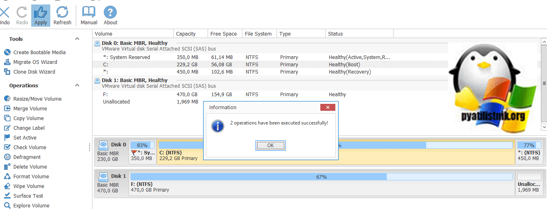
Task: Select the Defragment operation
Action: (27, 157)
